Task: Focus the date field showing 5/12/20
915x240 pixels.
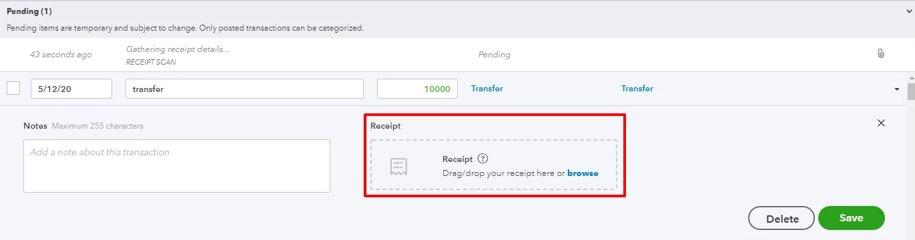Action: click(x=71, y=89)
